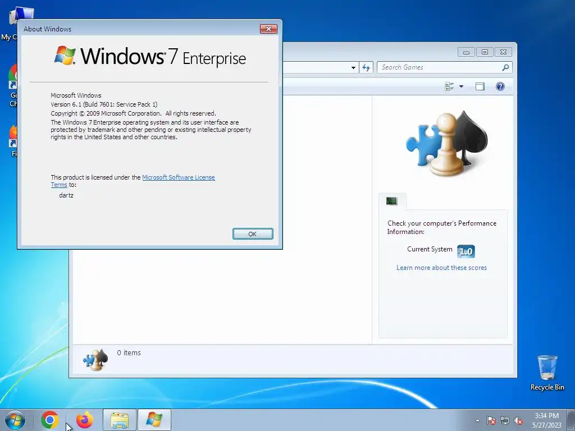This screenshot has width=575, height=431.
Task: Maximize the Games window
Action: (x=485, y=52)
